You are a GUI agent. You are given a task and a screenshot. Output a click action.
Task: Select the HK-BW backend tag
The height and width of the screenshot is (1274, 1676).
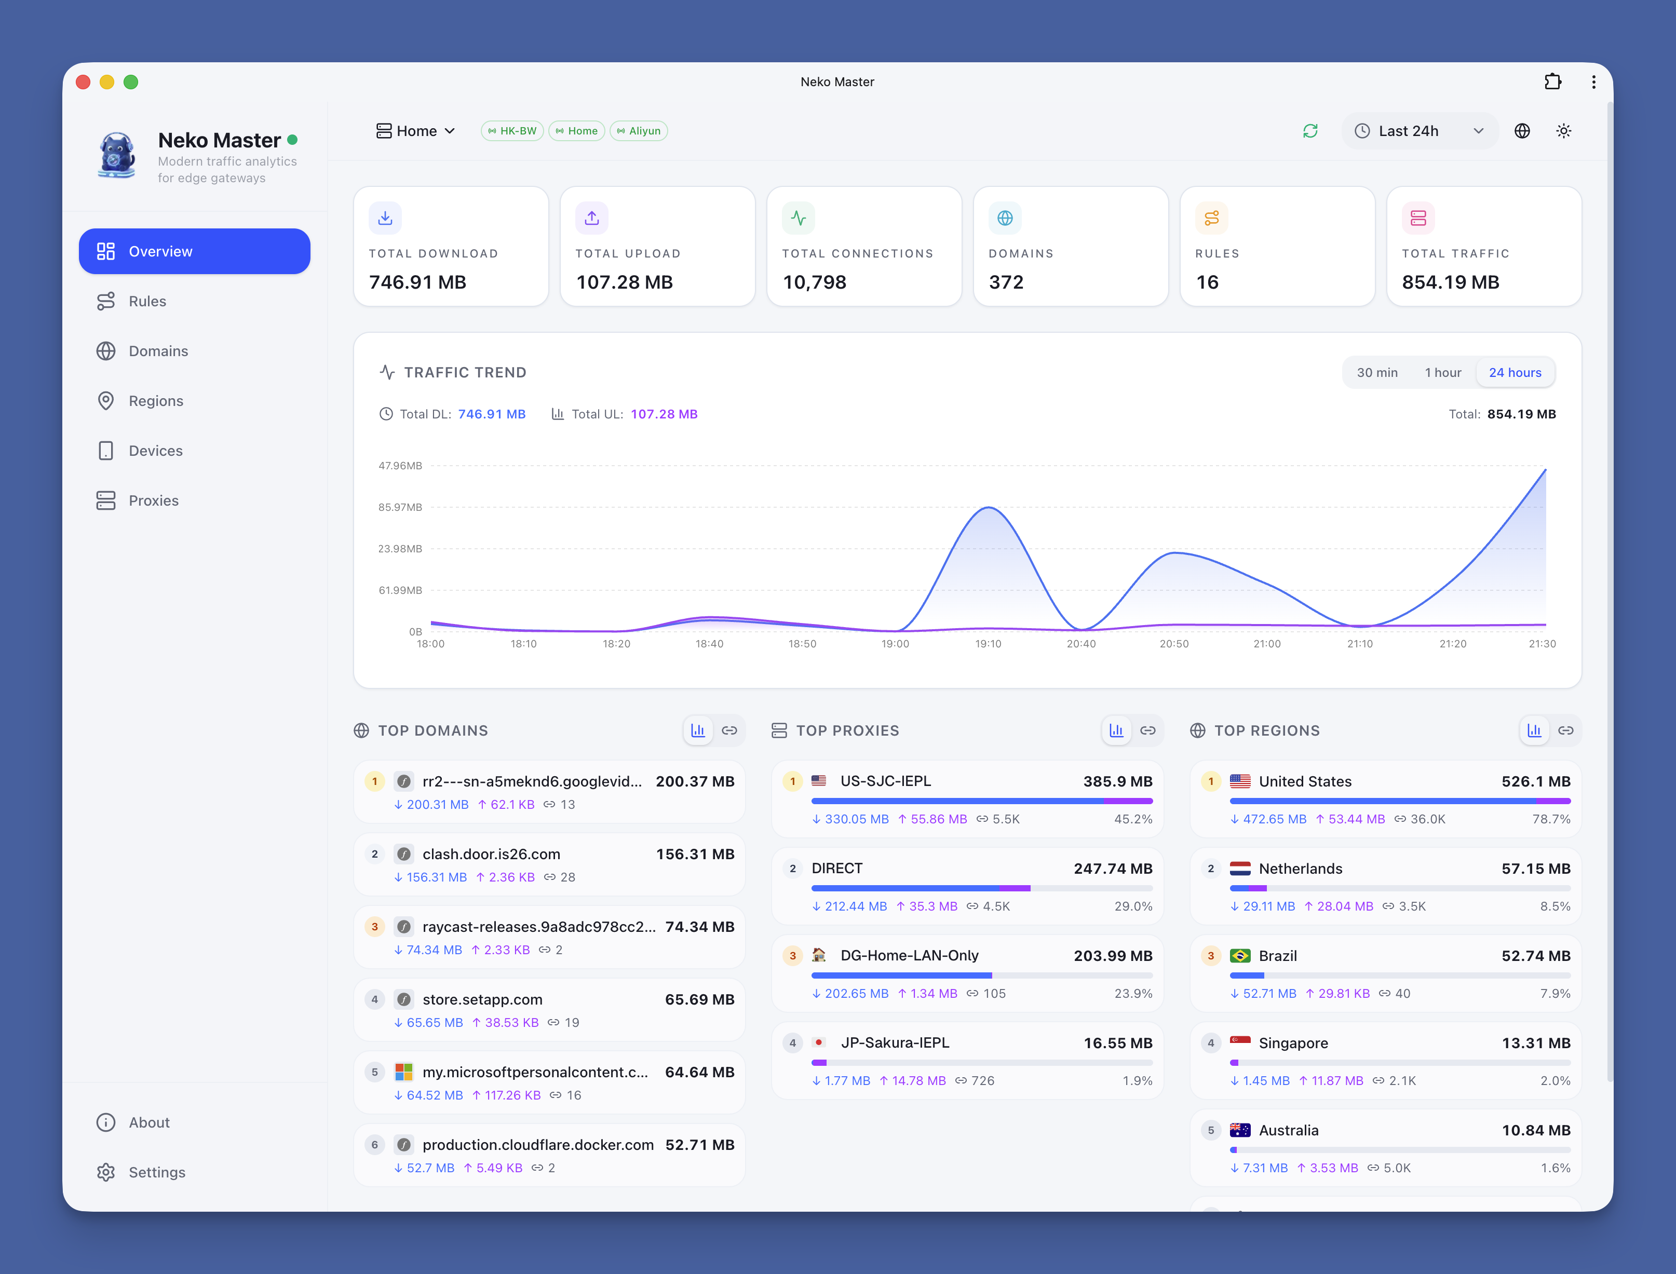click(x=512, y=131)
